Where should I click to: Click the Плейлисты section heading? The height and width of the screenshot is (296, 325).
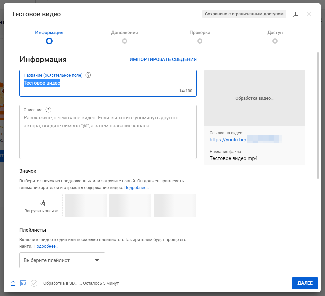33,230
